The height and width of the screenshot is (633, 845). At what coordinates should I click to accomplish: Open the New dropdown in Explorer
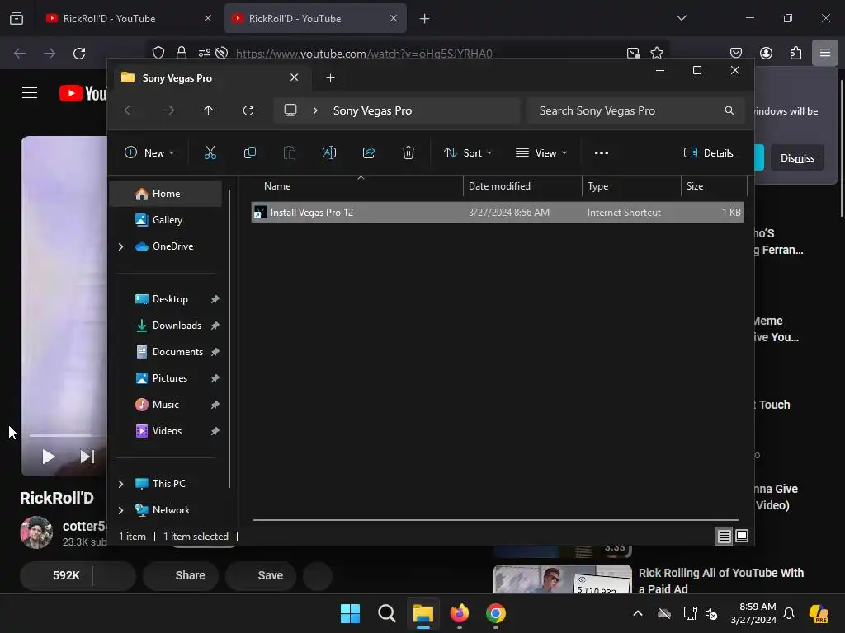point(149,152)
